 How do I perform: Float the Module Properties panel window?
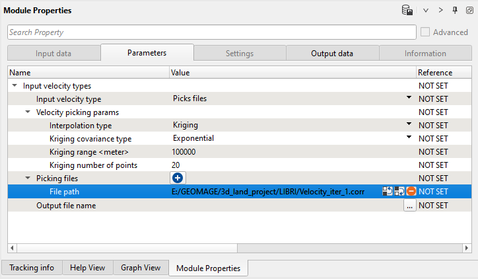(x=469, y=11)
